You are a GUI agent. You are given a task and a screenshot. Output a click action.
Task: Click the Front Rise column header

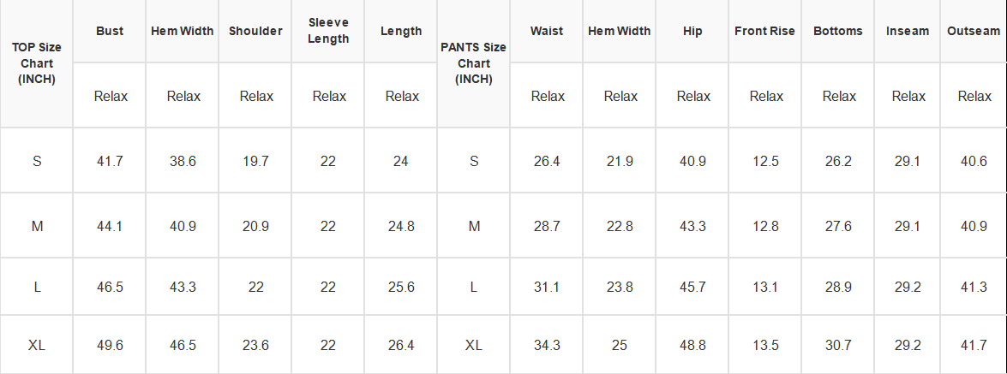pyautogui.click(x=764, y=31)
